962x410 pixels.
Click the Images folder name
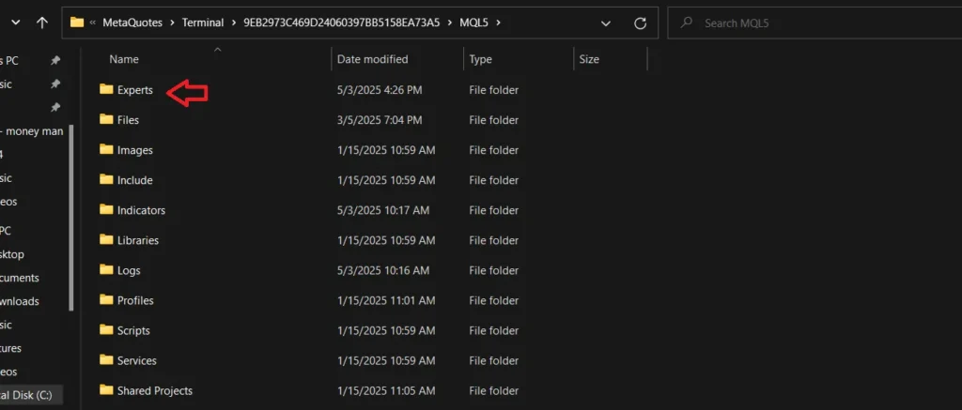(135, 150)
